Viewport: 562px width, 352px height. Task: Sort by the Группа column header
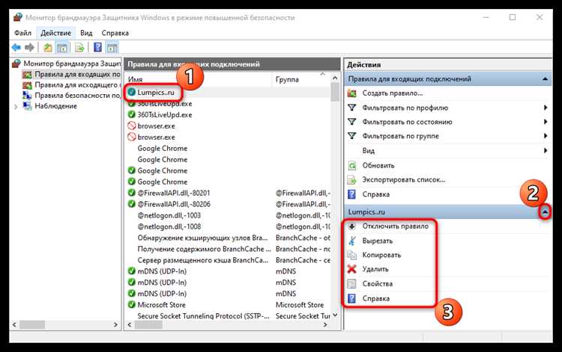[x=300, y=79]
